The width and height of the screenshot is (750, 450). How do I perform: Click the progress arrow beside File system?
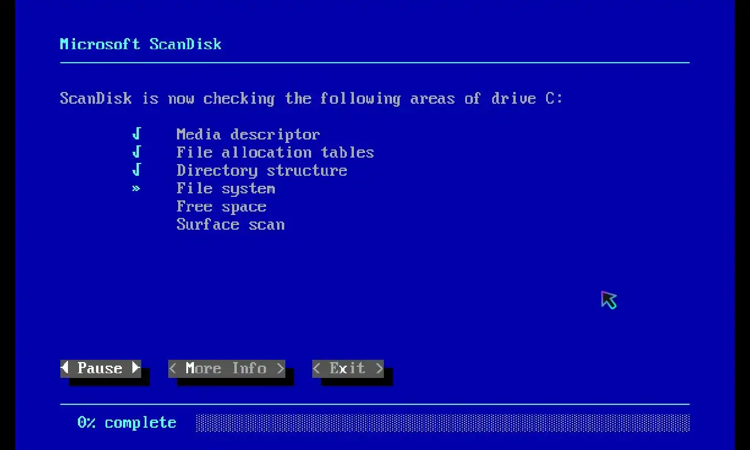[137, 189]
